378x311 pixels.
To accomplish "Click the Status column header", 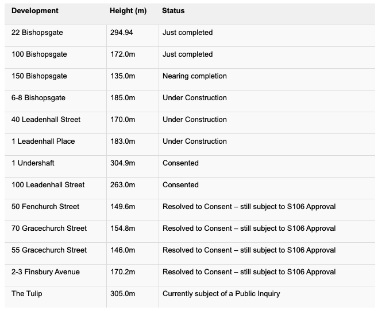I will tap(173, 11).
